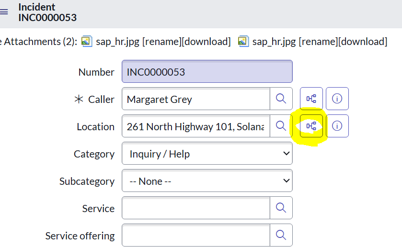Click download link of first attachment

coord(206,42)
